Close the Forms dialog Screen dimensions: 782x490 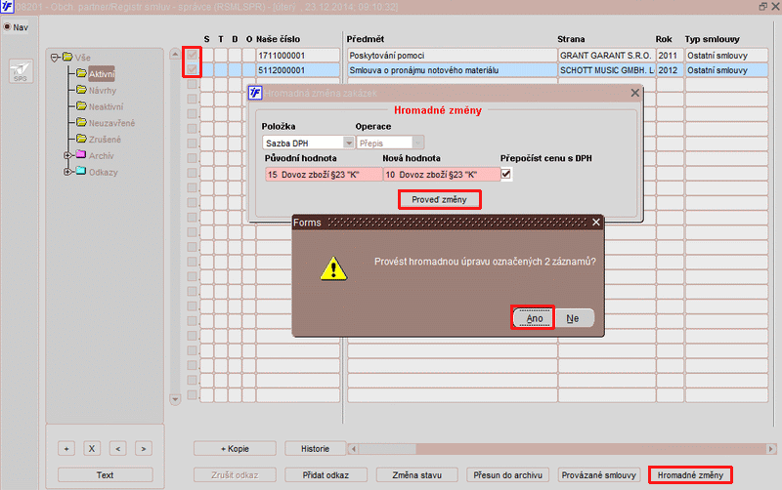point(596,223)
